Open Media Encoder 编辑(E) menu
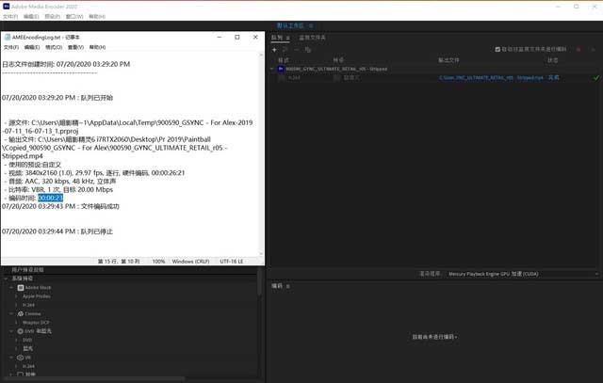The height and width of the screenshot is (383, 603). pyautogui.click(x=31, y=17)
